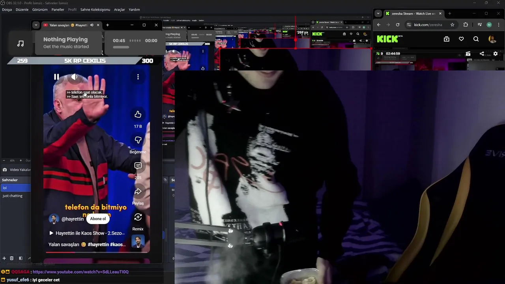The width and height of the screenshot is (505, 284).
Task: Open the Kick user avatar menu
Action: click(x=492, y=39)
